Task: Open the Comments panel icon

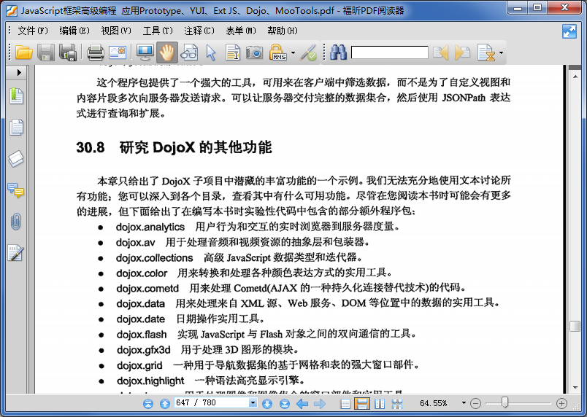Action: [x=16, y=190]
